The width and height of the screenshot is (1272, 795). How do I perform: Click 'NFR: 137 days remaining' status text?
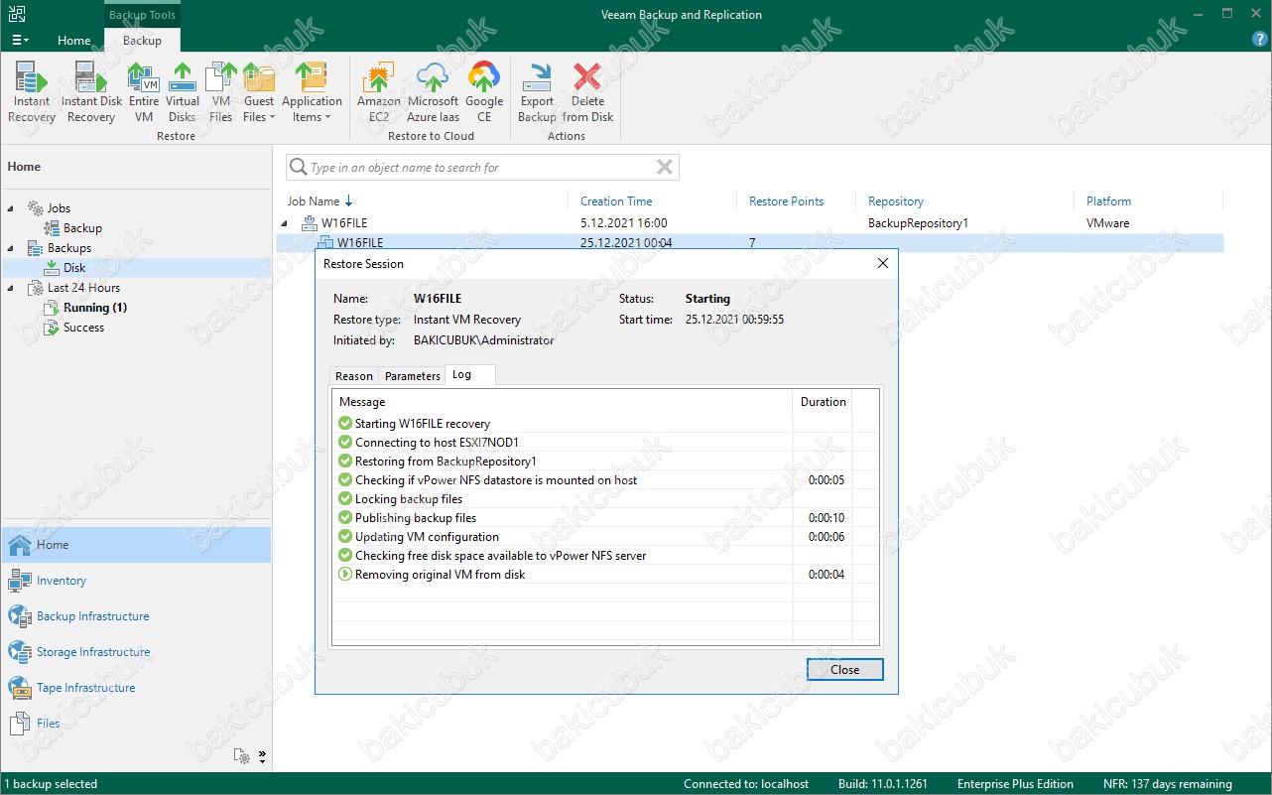tap(1167, 784)
